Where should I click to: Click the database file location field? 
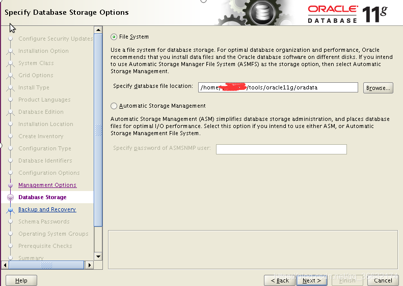(x=278, y=87)
